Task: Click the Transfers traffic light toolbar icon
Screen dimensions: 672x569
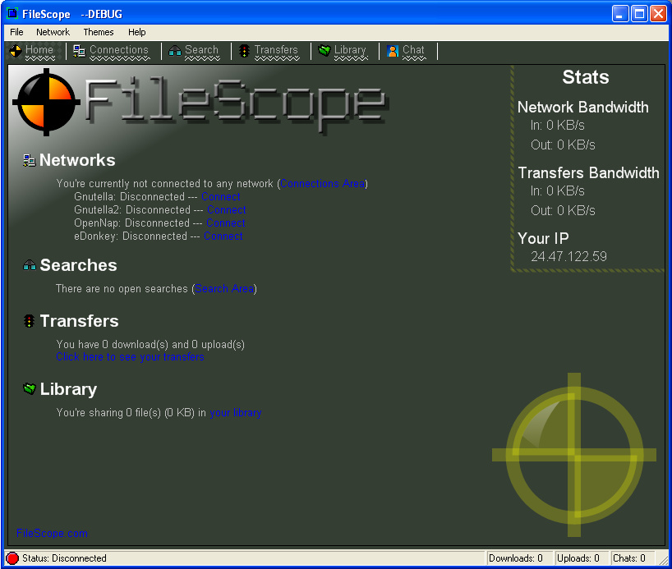Action: click(x=244, y=51)
